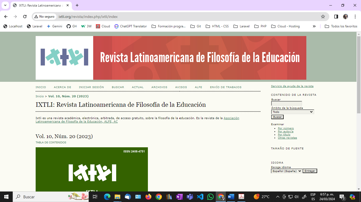Open OneNote from the taskbar
This screenshot has width=361, height=202.
point(179,197)
